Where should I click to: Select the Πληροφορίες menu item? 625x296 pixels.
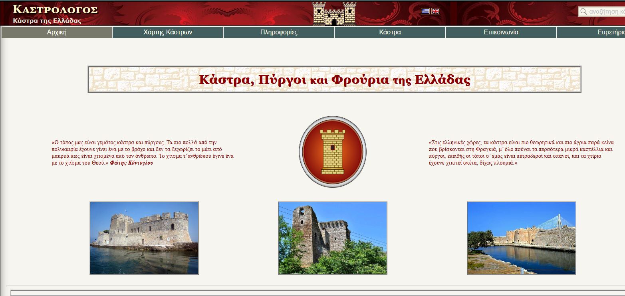click(279, 32)
